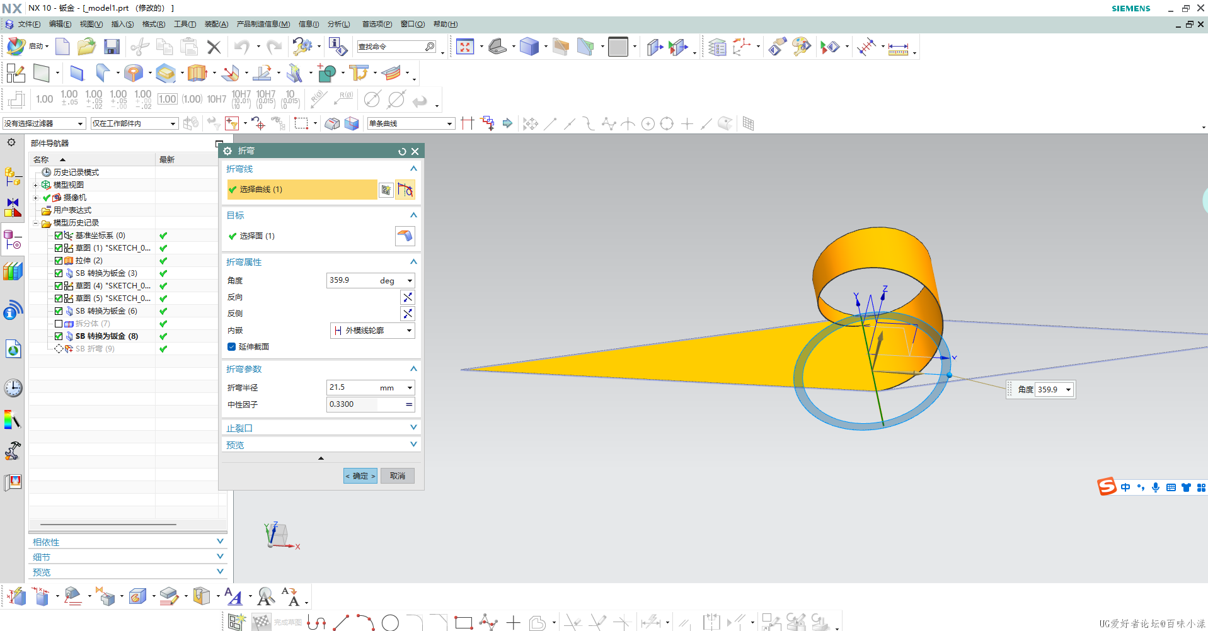Open the View menu
This screenshot has height=631, width=1208.
point(91,24)
